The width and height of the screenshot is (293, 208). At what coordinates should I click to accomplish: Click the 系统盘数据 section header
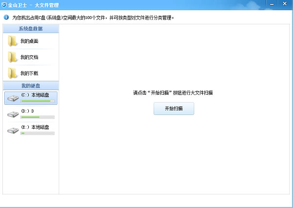(31, 29)
